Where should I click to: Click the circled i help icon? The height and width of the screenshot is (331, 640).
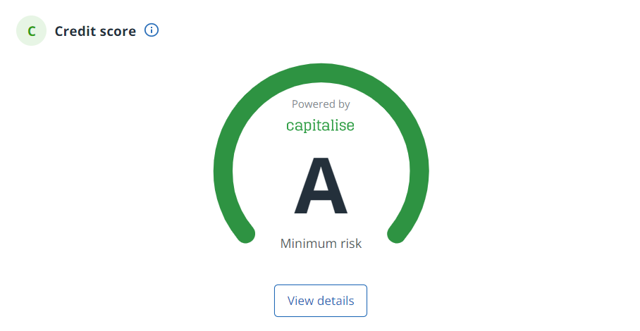(x=152, y=30)
